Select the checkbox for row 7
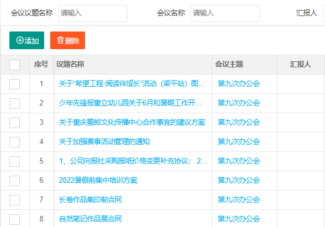Viewport: 325px width, 227px height. pyautogui.click(x=14, y=200)
